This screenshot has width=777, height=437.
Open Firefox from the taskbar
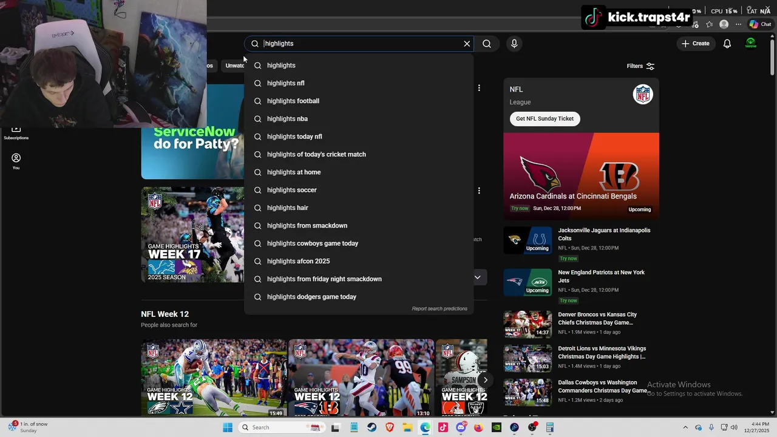pyautogui.click(x=478, y=428)
